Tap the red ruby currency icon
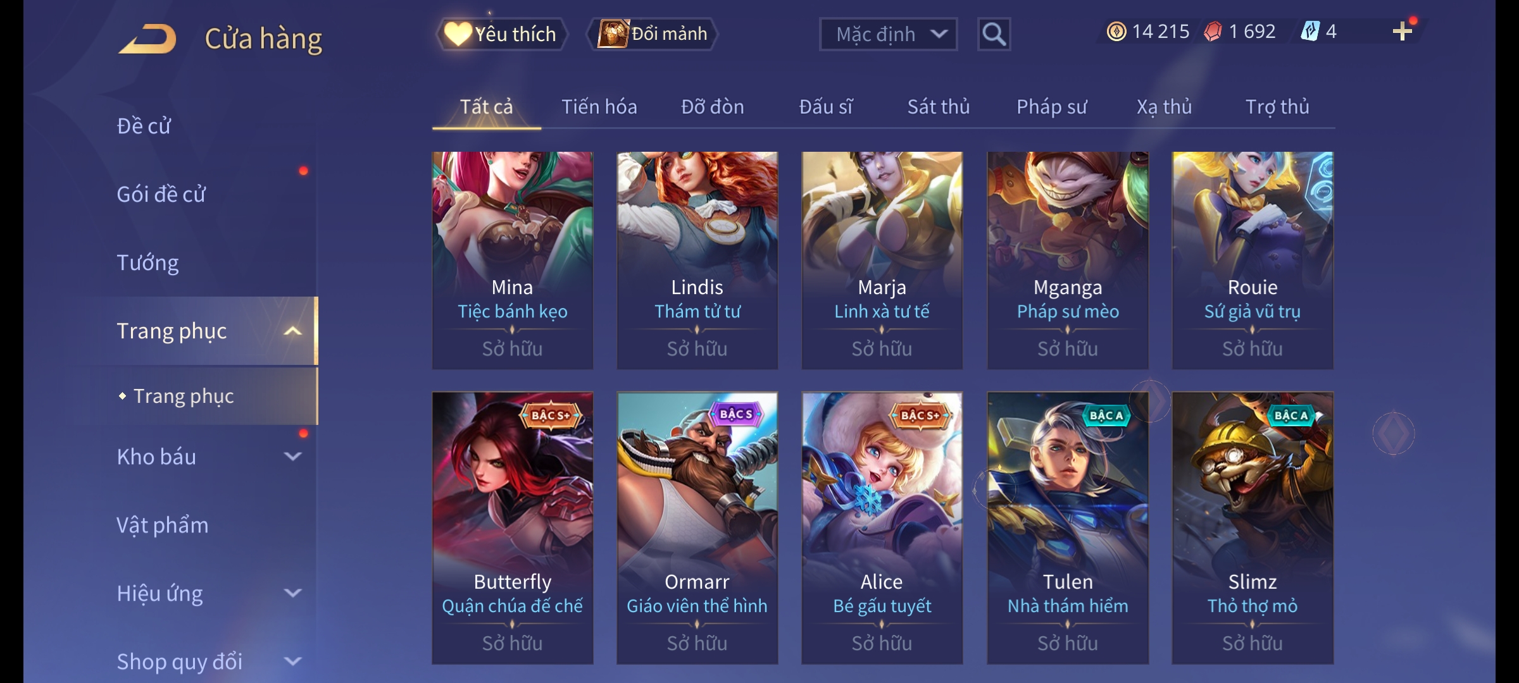Screen dimensions: 1519x683 click(x=1213, y=32)
